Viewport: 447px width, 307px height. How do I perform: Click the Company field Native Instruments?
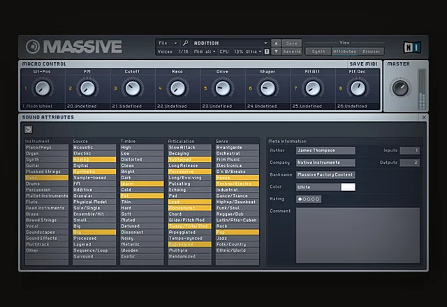coord(325,163)
